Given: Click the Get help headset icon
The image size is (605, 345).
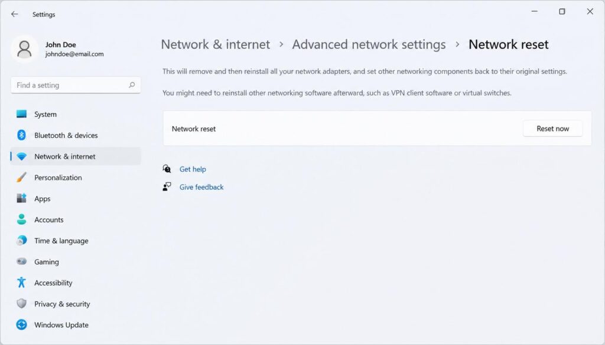Looking at the screenshot, I should coord(167,169).
